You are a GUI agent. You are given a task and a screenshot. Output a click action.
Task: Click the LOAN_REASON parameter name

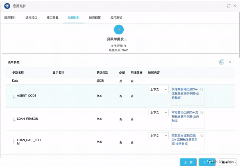tap(28, 119)
